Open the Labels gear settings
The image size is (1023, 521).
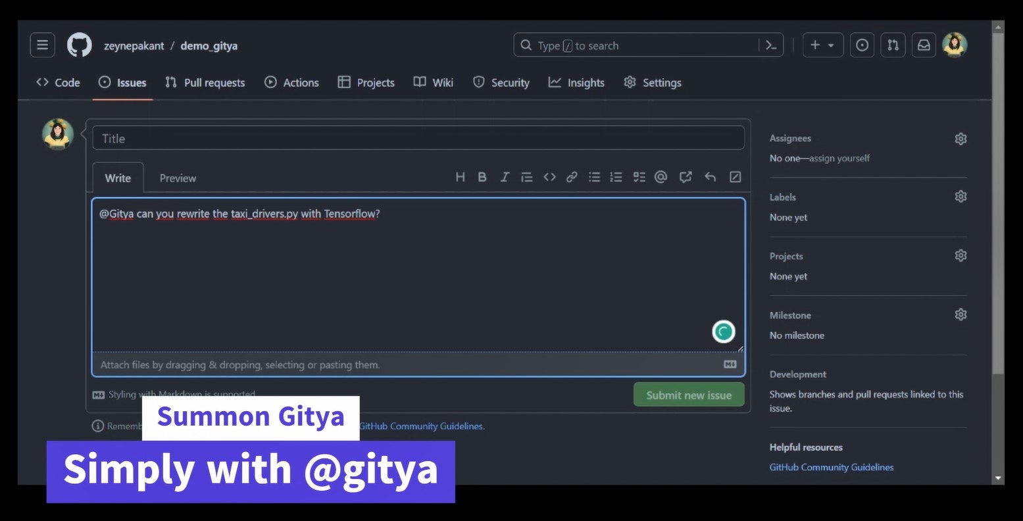pyautogui.click(x=961, y=197)
